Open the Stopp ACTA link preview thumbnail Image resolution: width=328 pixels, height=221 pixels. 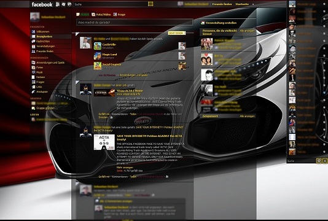click(104, 93)
